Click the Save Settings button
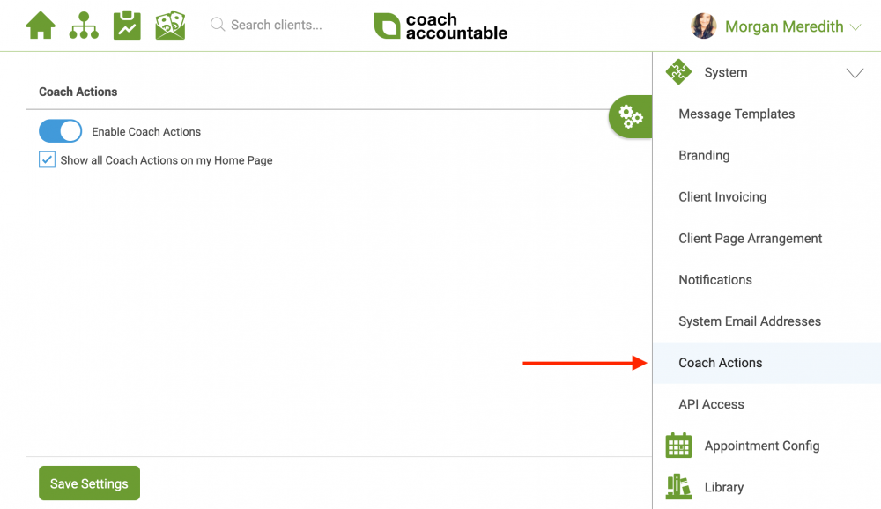The image size is (881, 509). pyautogui.click(x=89, y=483)
